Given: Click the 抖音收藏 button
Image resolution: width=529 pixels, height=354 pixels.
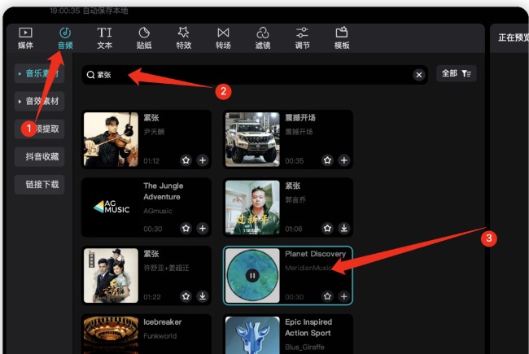Looking at the screenshot, I should (40, 157).
